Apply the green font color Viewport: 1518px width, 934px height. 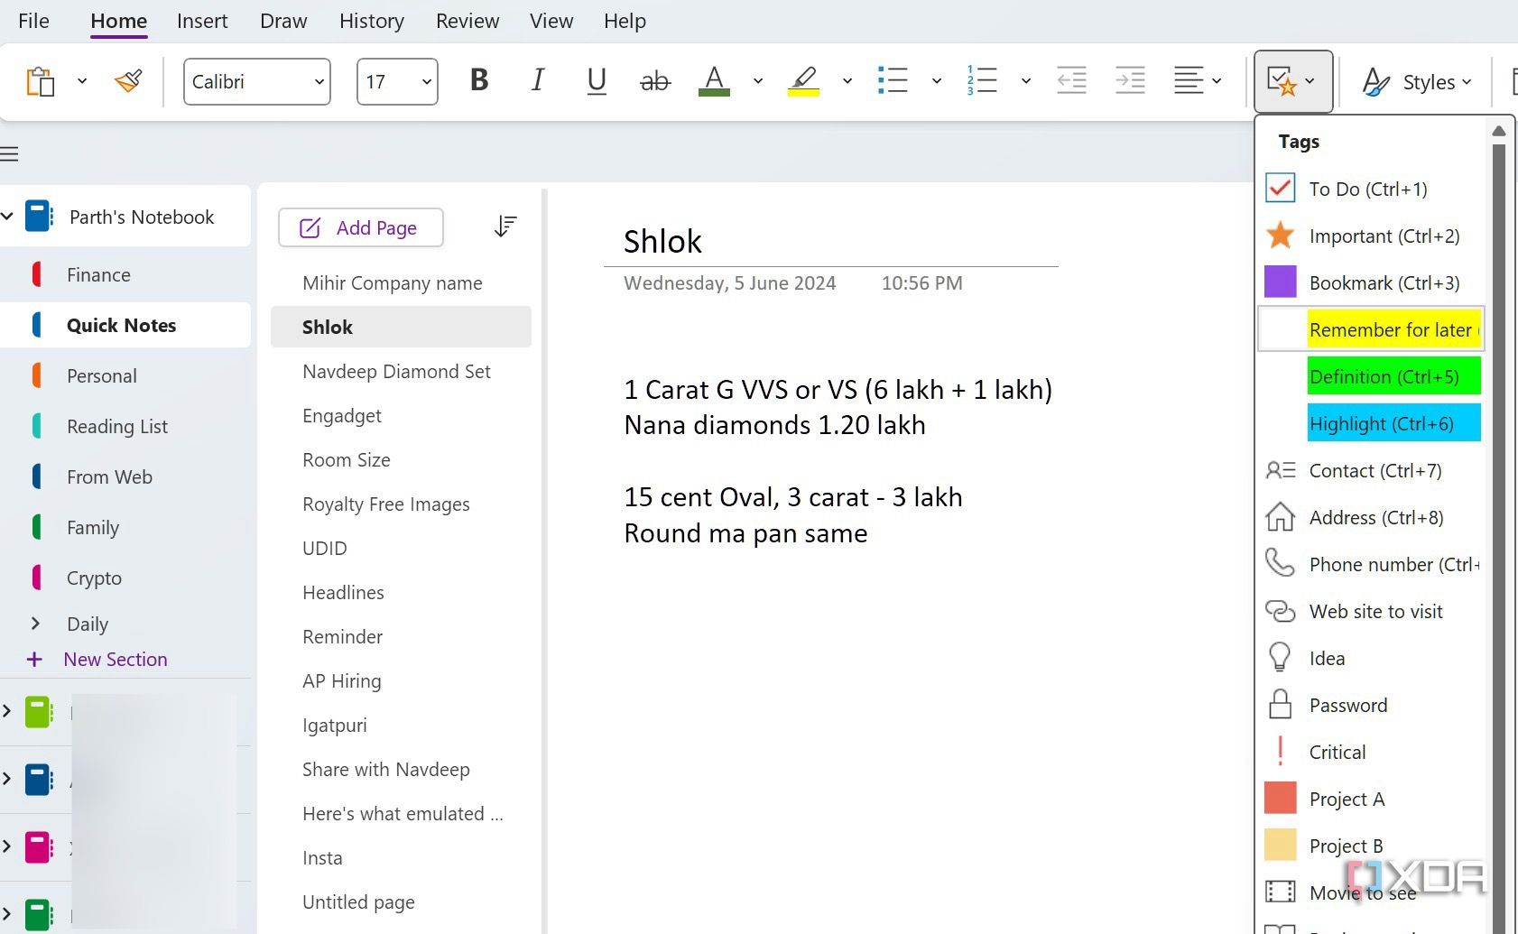click(x=714, y=81)
